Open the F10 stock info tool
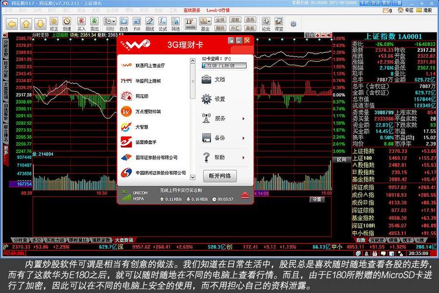 tap(137, 23)
